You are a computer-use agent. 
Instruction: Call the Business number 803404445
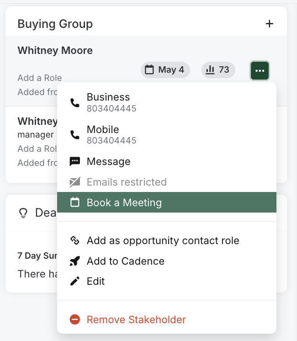click(167, 102)
